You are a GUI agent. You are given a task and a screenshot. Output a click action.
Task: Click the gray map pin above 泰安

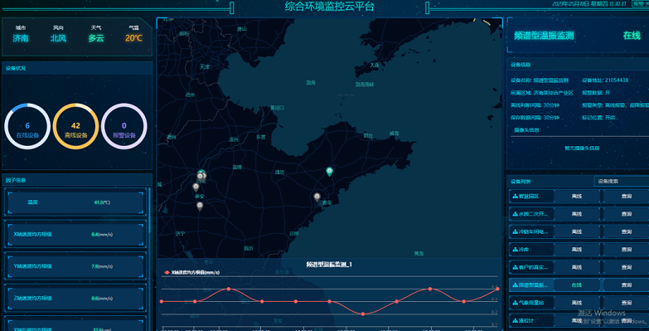click(196, 187)
